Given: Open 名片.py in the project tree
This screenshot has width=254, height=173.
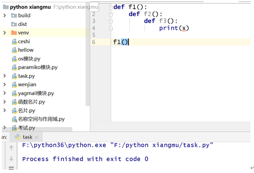Looking at the screenshot, I should click(x=27, y=111).
